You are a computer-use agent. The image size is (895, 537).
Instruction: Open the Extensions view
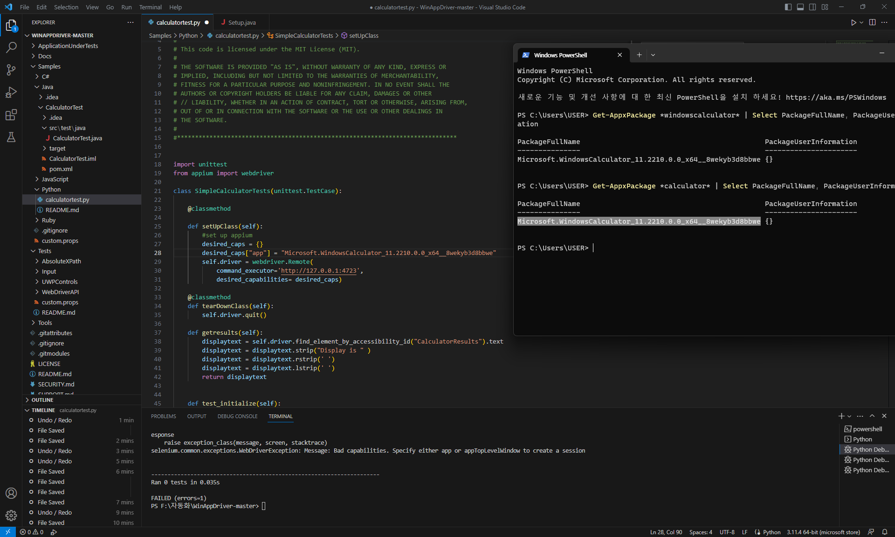click(x=11, y=115)
